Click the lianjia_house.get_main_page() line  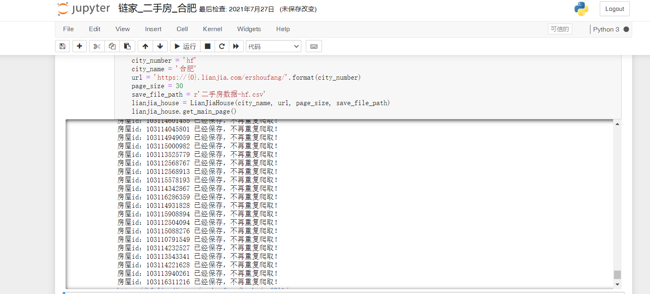[184, 111]
